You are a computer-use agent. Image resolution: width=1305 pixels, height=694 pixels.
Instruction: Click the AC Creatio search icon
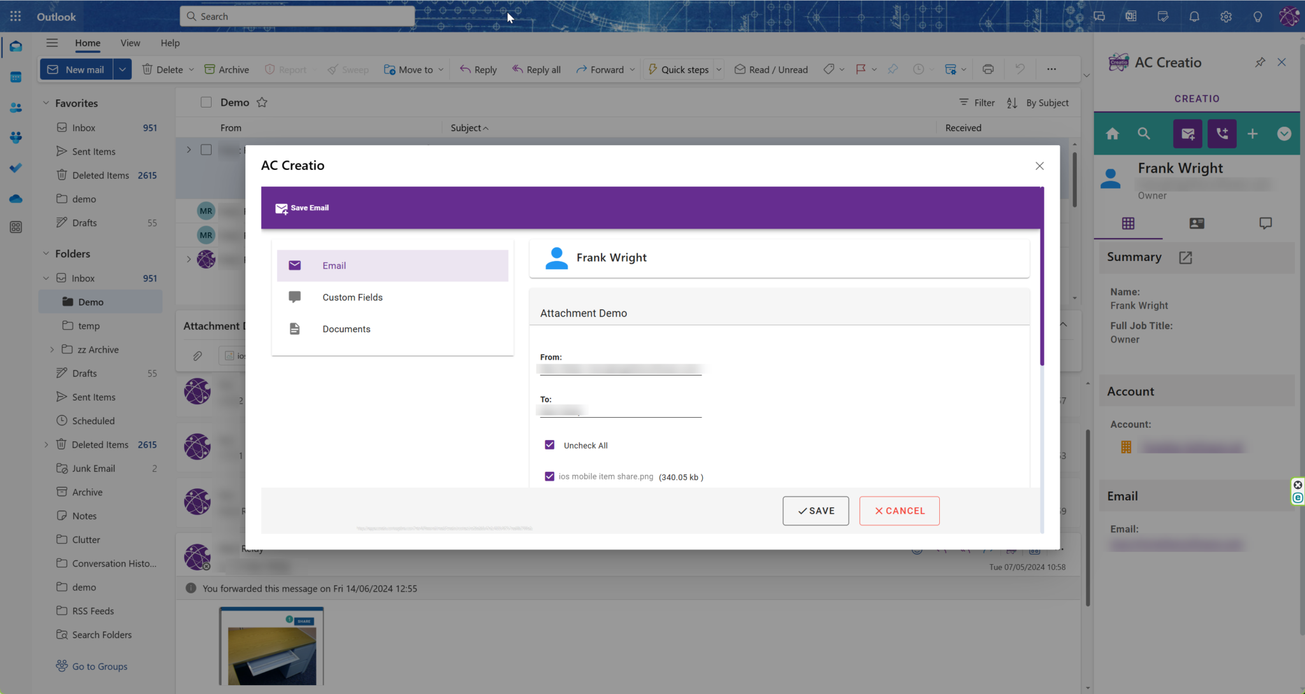(1144, 134)
